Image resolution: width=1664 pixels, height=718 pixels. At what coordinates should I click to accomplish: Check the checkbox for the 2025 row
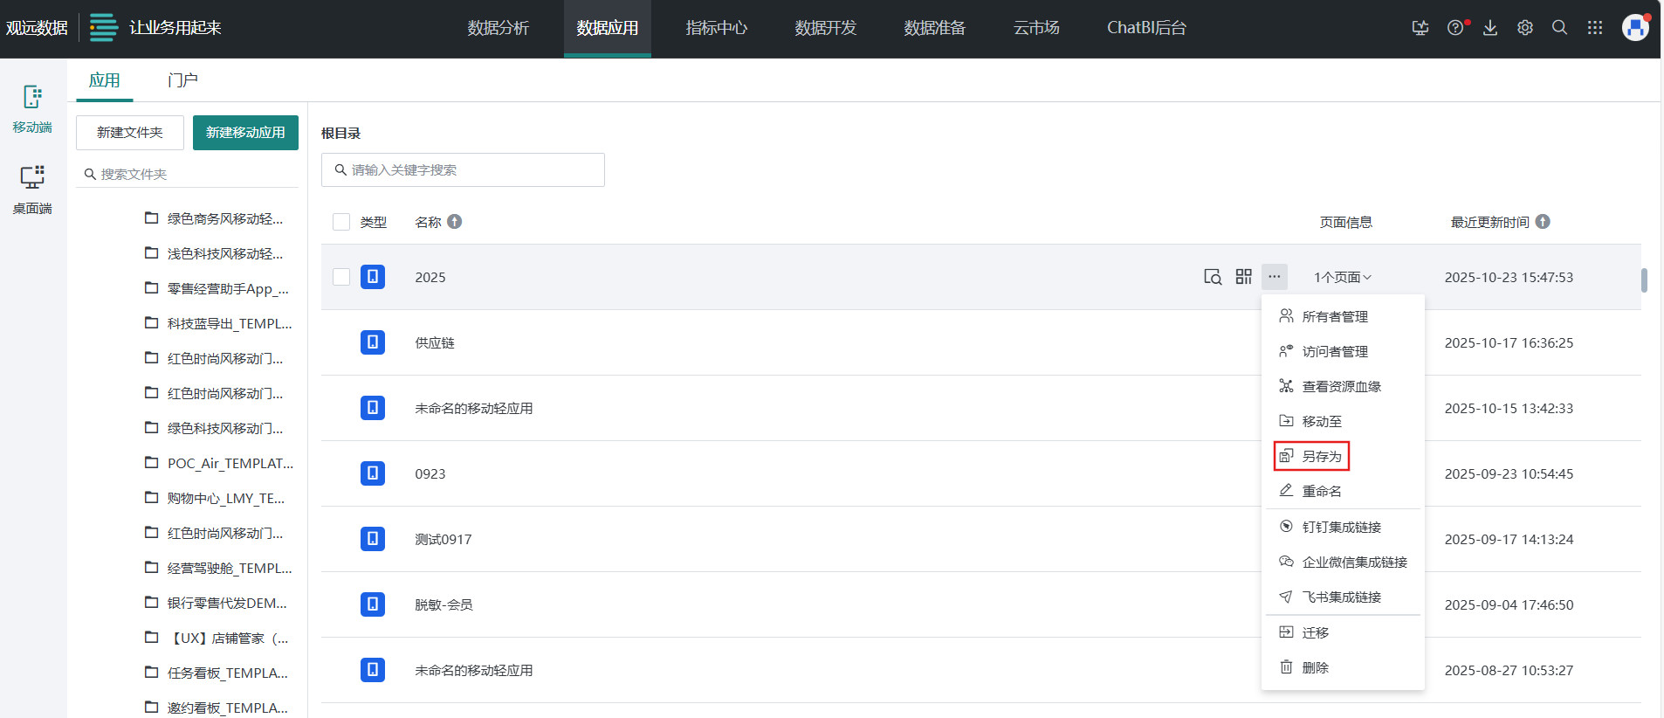point(341,277)
